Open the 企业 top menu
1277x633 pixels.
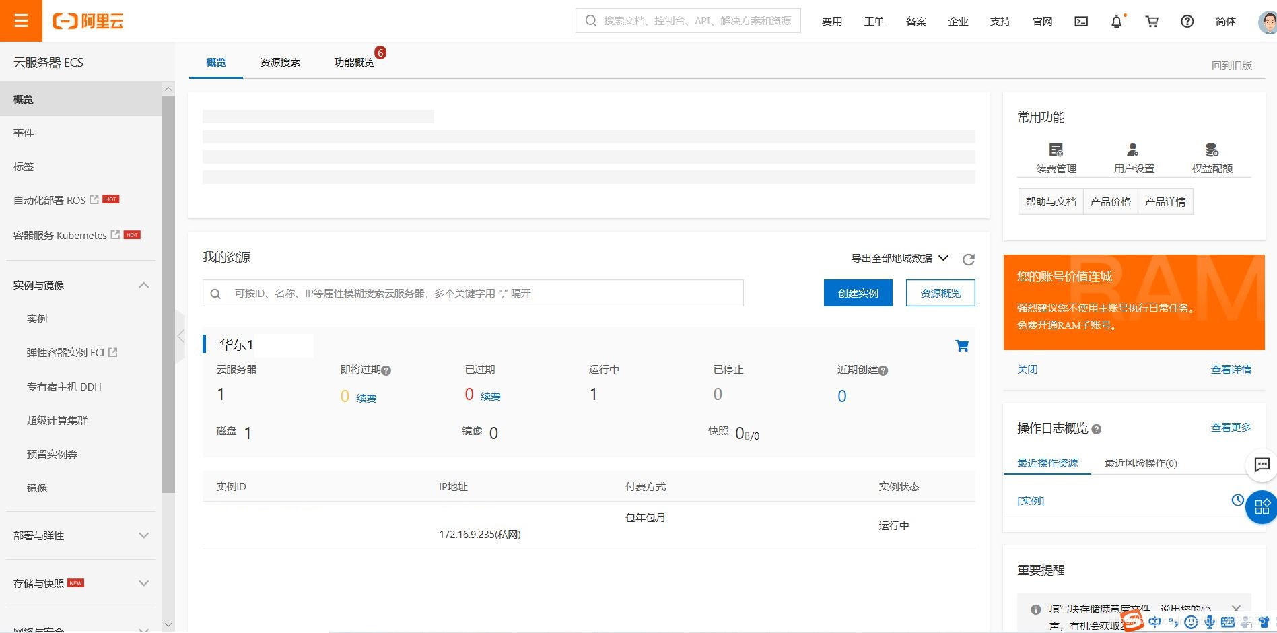[x=958, y=22]
